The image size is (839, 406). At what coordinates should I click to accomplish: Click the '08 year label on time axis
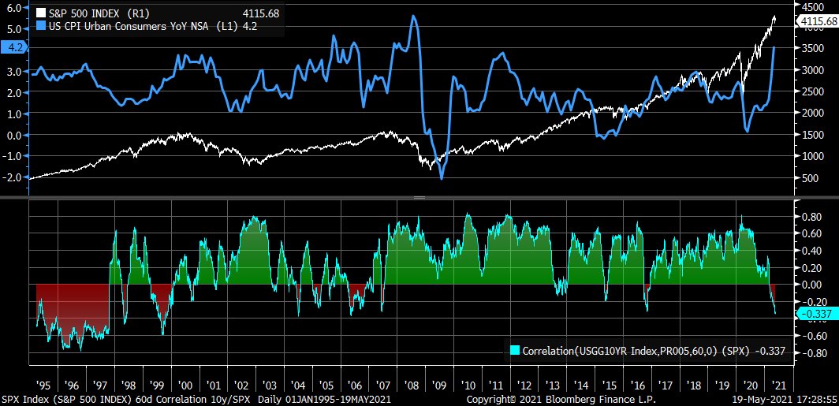[412, 386]
